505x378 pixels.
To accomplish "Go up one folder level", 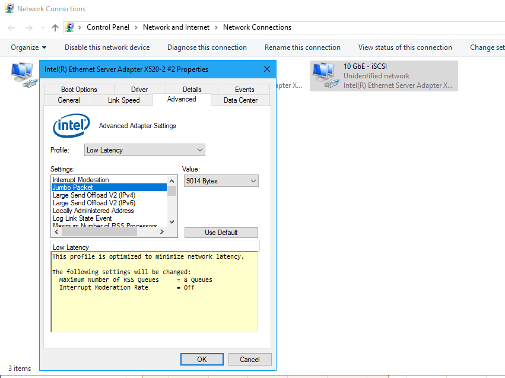I will click(x=55, y=28).
